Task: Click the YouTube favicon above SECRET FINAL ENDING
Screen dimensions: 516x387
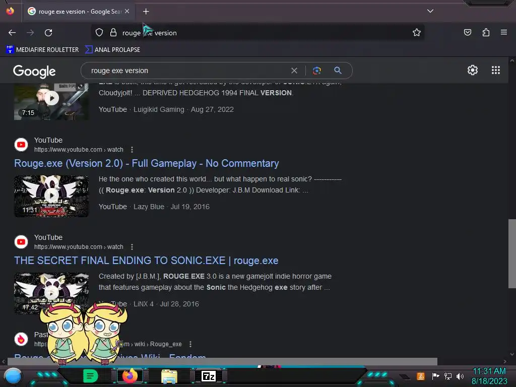Action: [21, 242]
